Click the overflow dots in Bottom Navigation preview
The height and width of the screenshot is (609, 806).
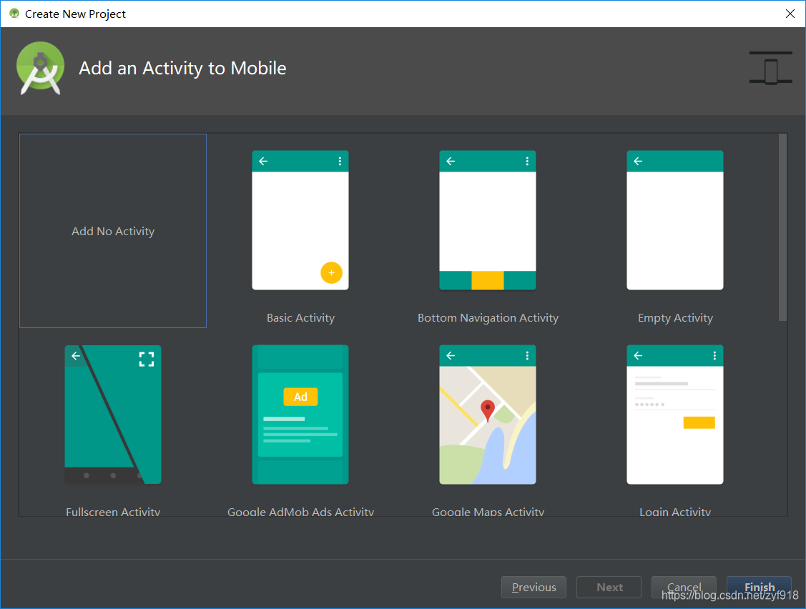(527, 162)
